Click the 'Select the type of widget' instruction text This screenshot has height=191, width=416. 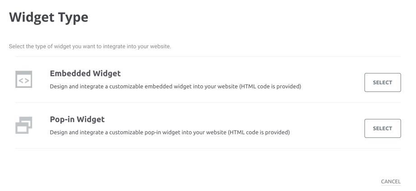point(90,46)
